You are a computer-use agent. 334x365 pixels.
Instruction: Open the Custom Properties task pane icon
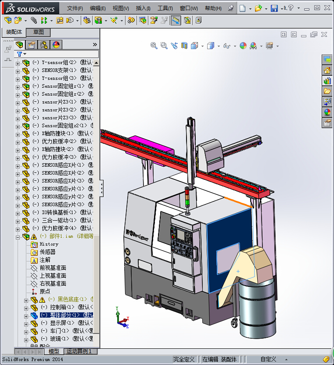pos(327,123)
